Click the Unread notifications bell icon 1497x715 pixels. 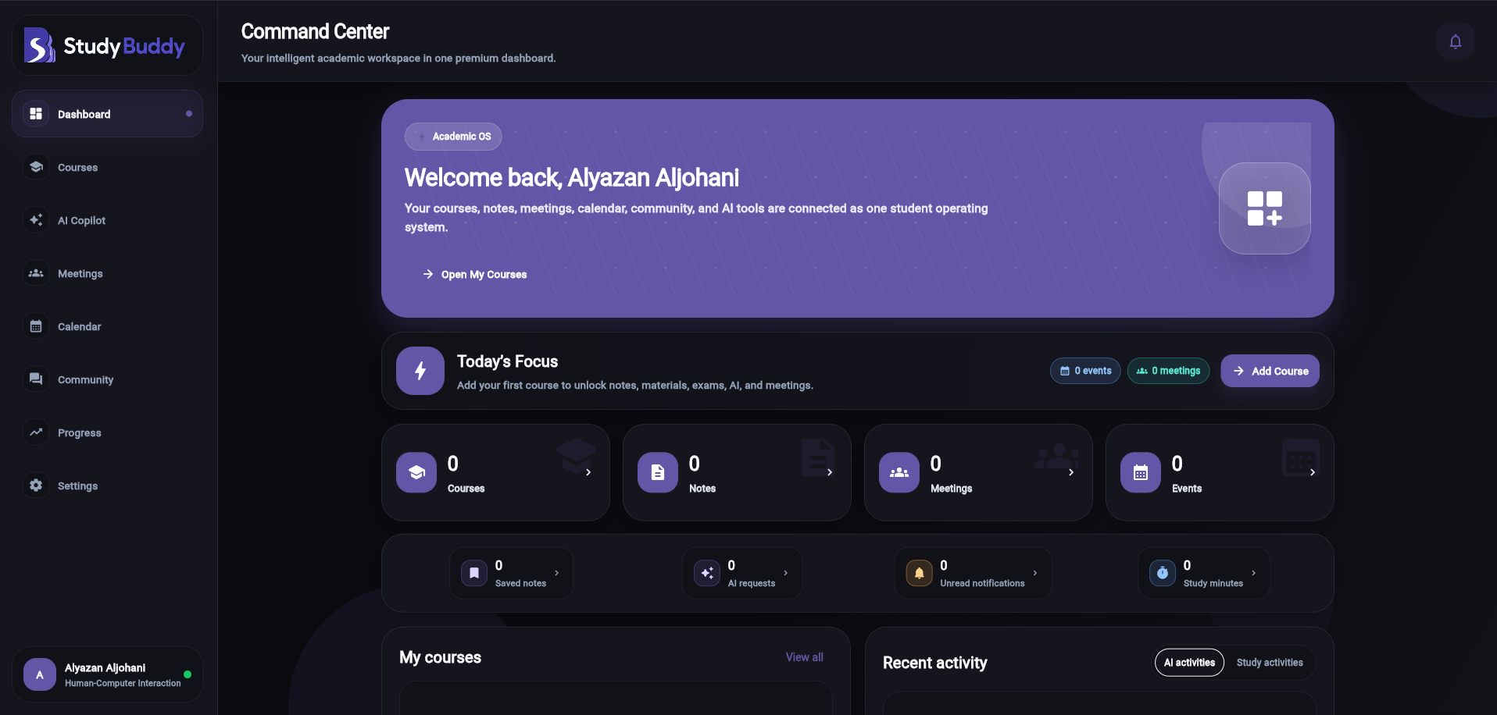pos(919,573)
